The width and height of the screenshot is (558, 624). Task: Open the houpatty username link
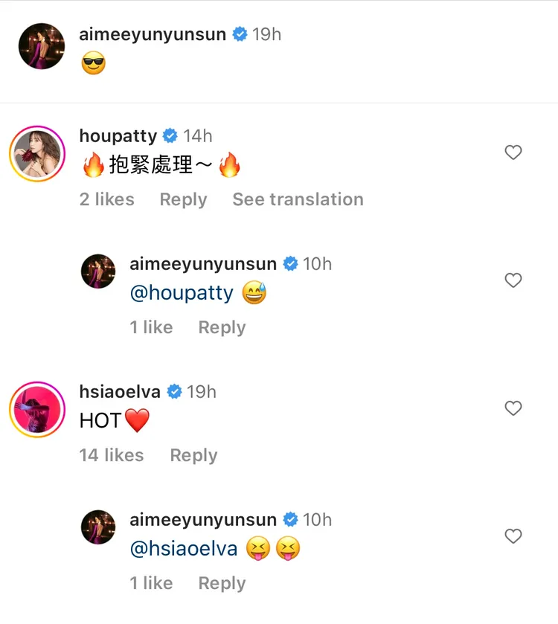click(x=118, y=136)
